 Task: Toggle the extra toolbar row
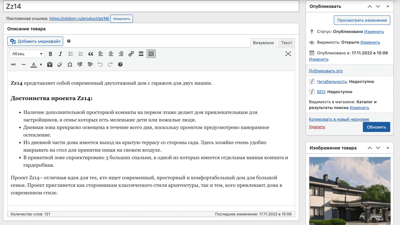[151, 54]
